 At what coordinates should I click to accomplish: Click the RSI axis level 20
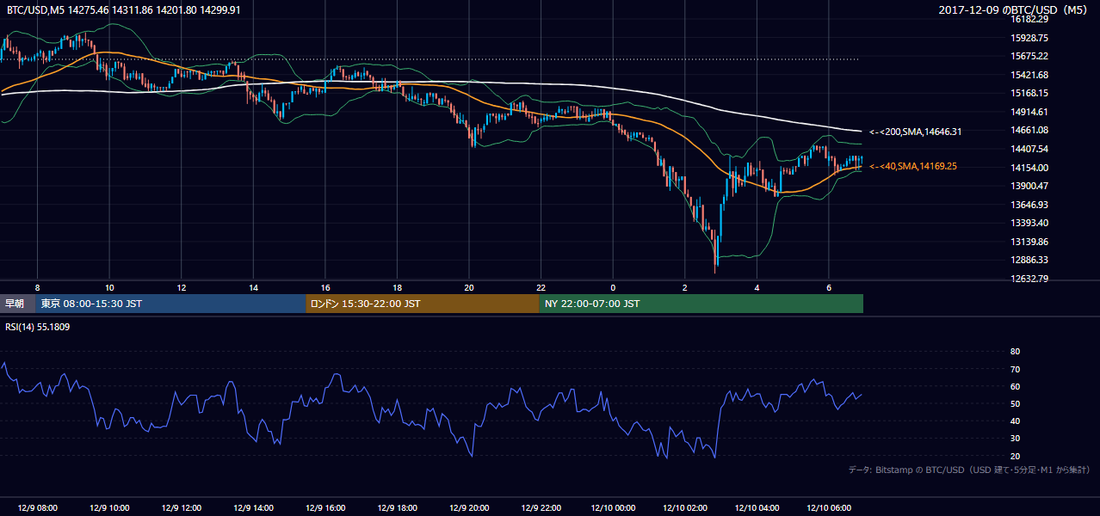1015,456
